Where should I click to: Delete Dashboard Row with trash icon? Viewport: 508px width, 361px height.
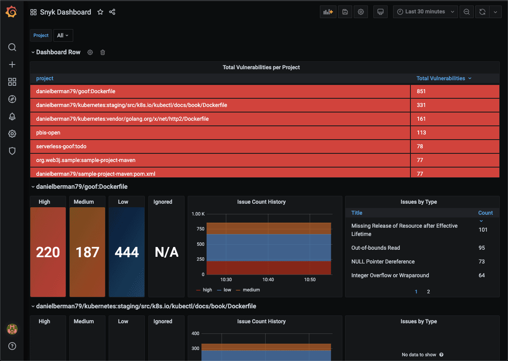pyautogui.click(x=103, y=52)
